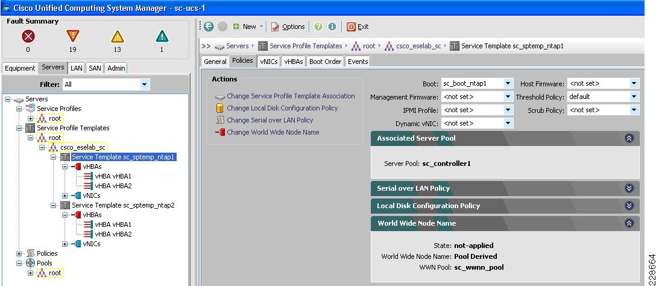Open the vNICs tab
This screenshot has width=656, height=286.
pyautogui.click(x=268, y=62)
